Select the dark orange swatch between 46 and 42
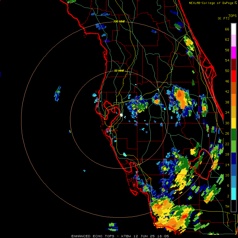The height and width of the screenshot is (238, 238). 234,88
